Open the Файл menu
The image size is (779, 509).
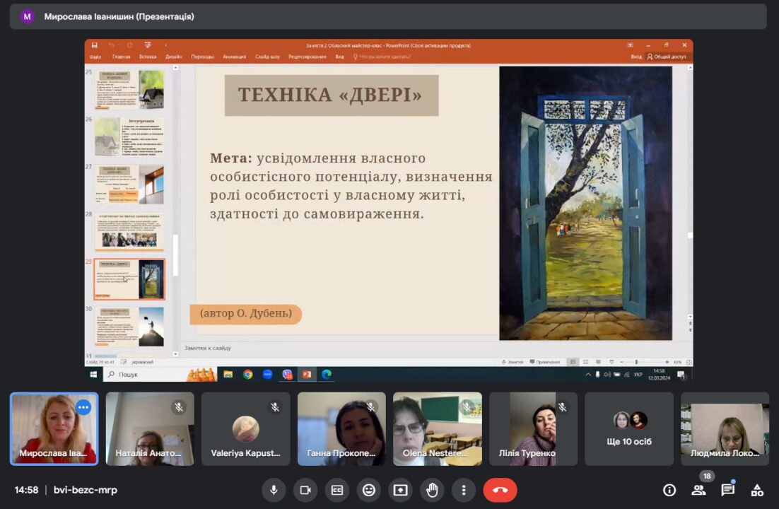click(95, 57)
